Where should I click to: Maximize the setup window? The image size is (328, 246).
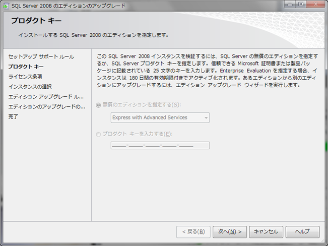301,5
